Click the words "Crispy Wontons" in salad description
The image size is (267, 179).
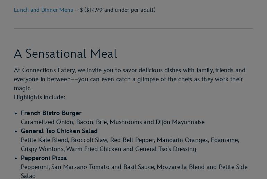pos(42,149)
